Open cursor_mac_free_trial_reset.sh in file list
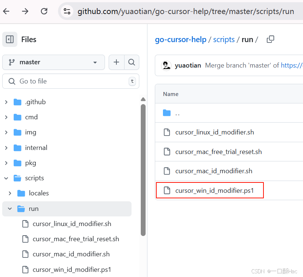Image resolution: width=303 pixels, height=277 pixels. coord(218,152)
